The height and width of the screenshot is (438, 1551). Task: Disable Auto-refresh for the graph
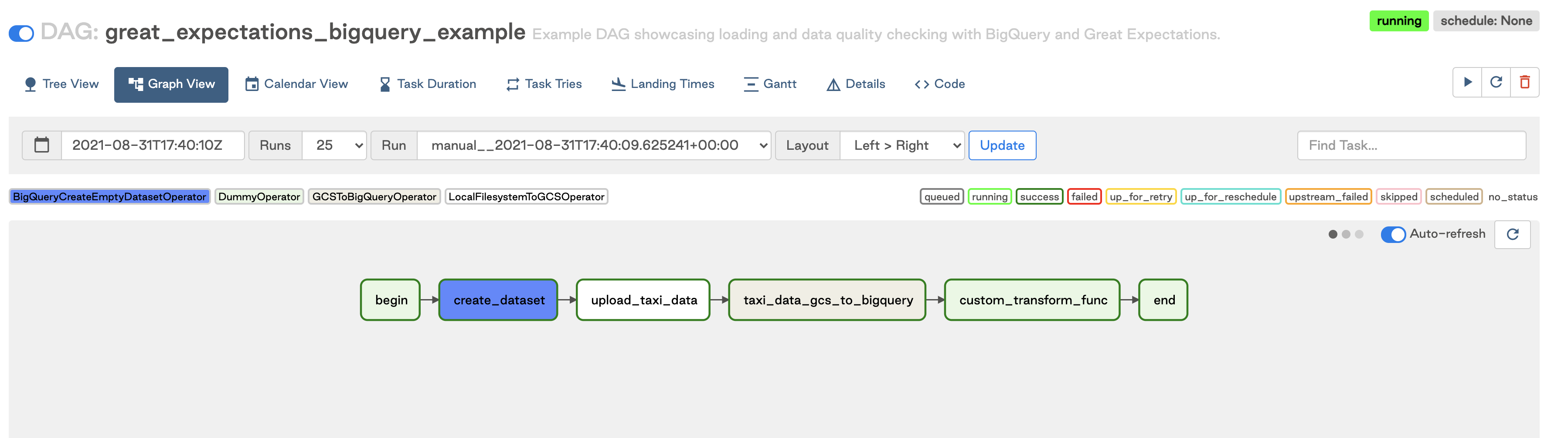1393,235
